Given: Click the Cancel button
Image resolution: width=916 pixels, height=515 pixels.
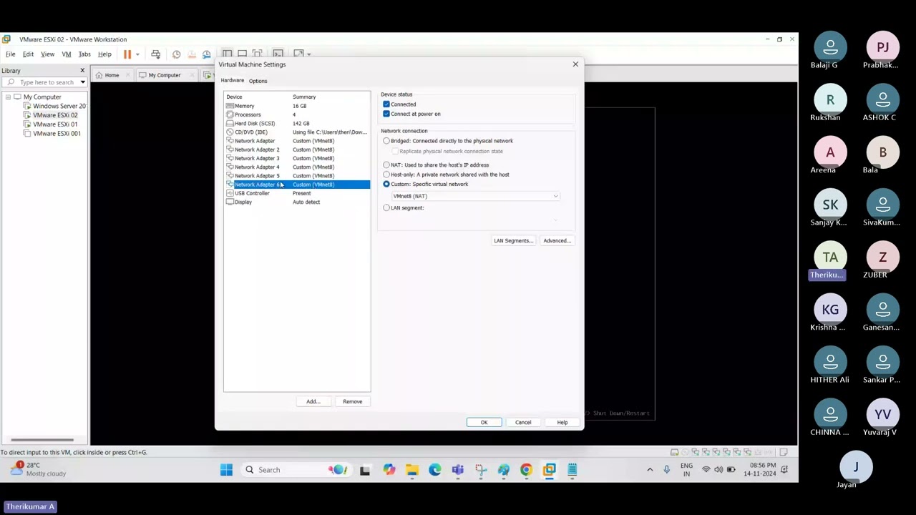Looking at the screenshot, I should point(523,423).
